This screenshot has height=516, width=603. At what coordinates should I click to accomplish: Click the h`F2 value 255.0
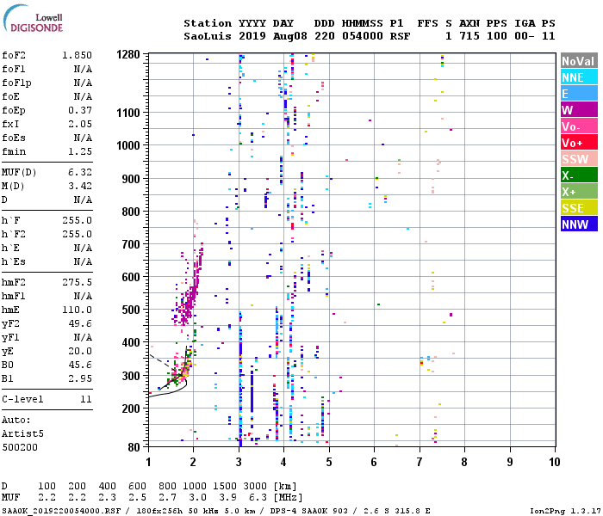77,234
